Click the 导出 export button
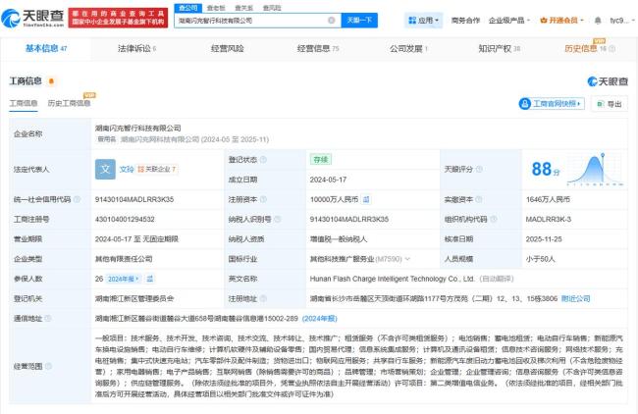Viewport: 638px width, 414px height. (x=610, y=104)
